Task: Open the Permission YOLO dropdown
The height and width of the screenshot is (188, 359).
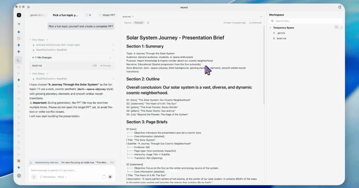Action: click(53, 177)
